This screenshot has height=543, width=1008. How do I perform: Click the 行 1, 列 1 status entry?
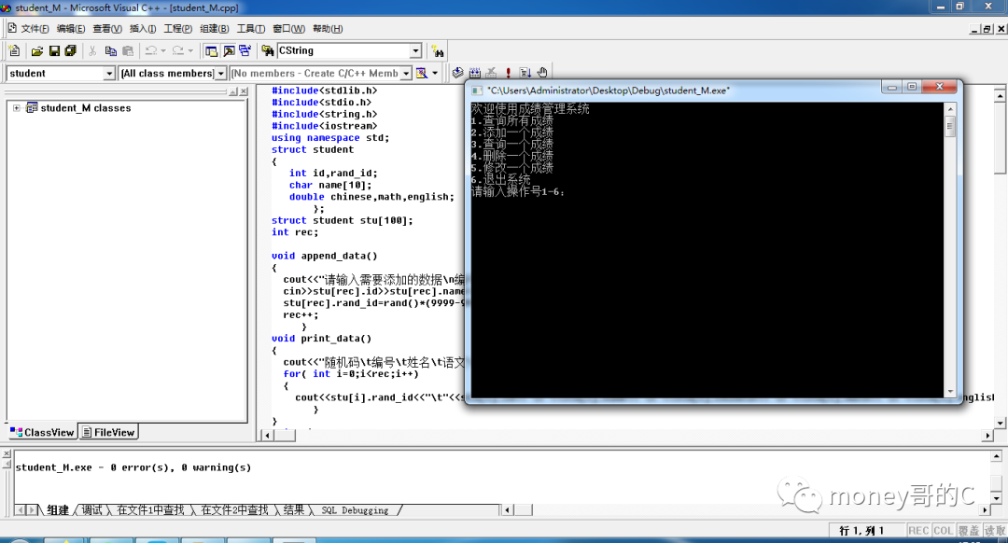[861, 530]
